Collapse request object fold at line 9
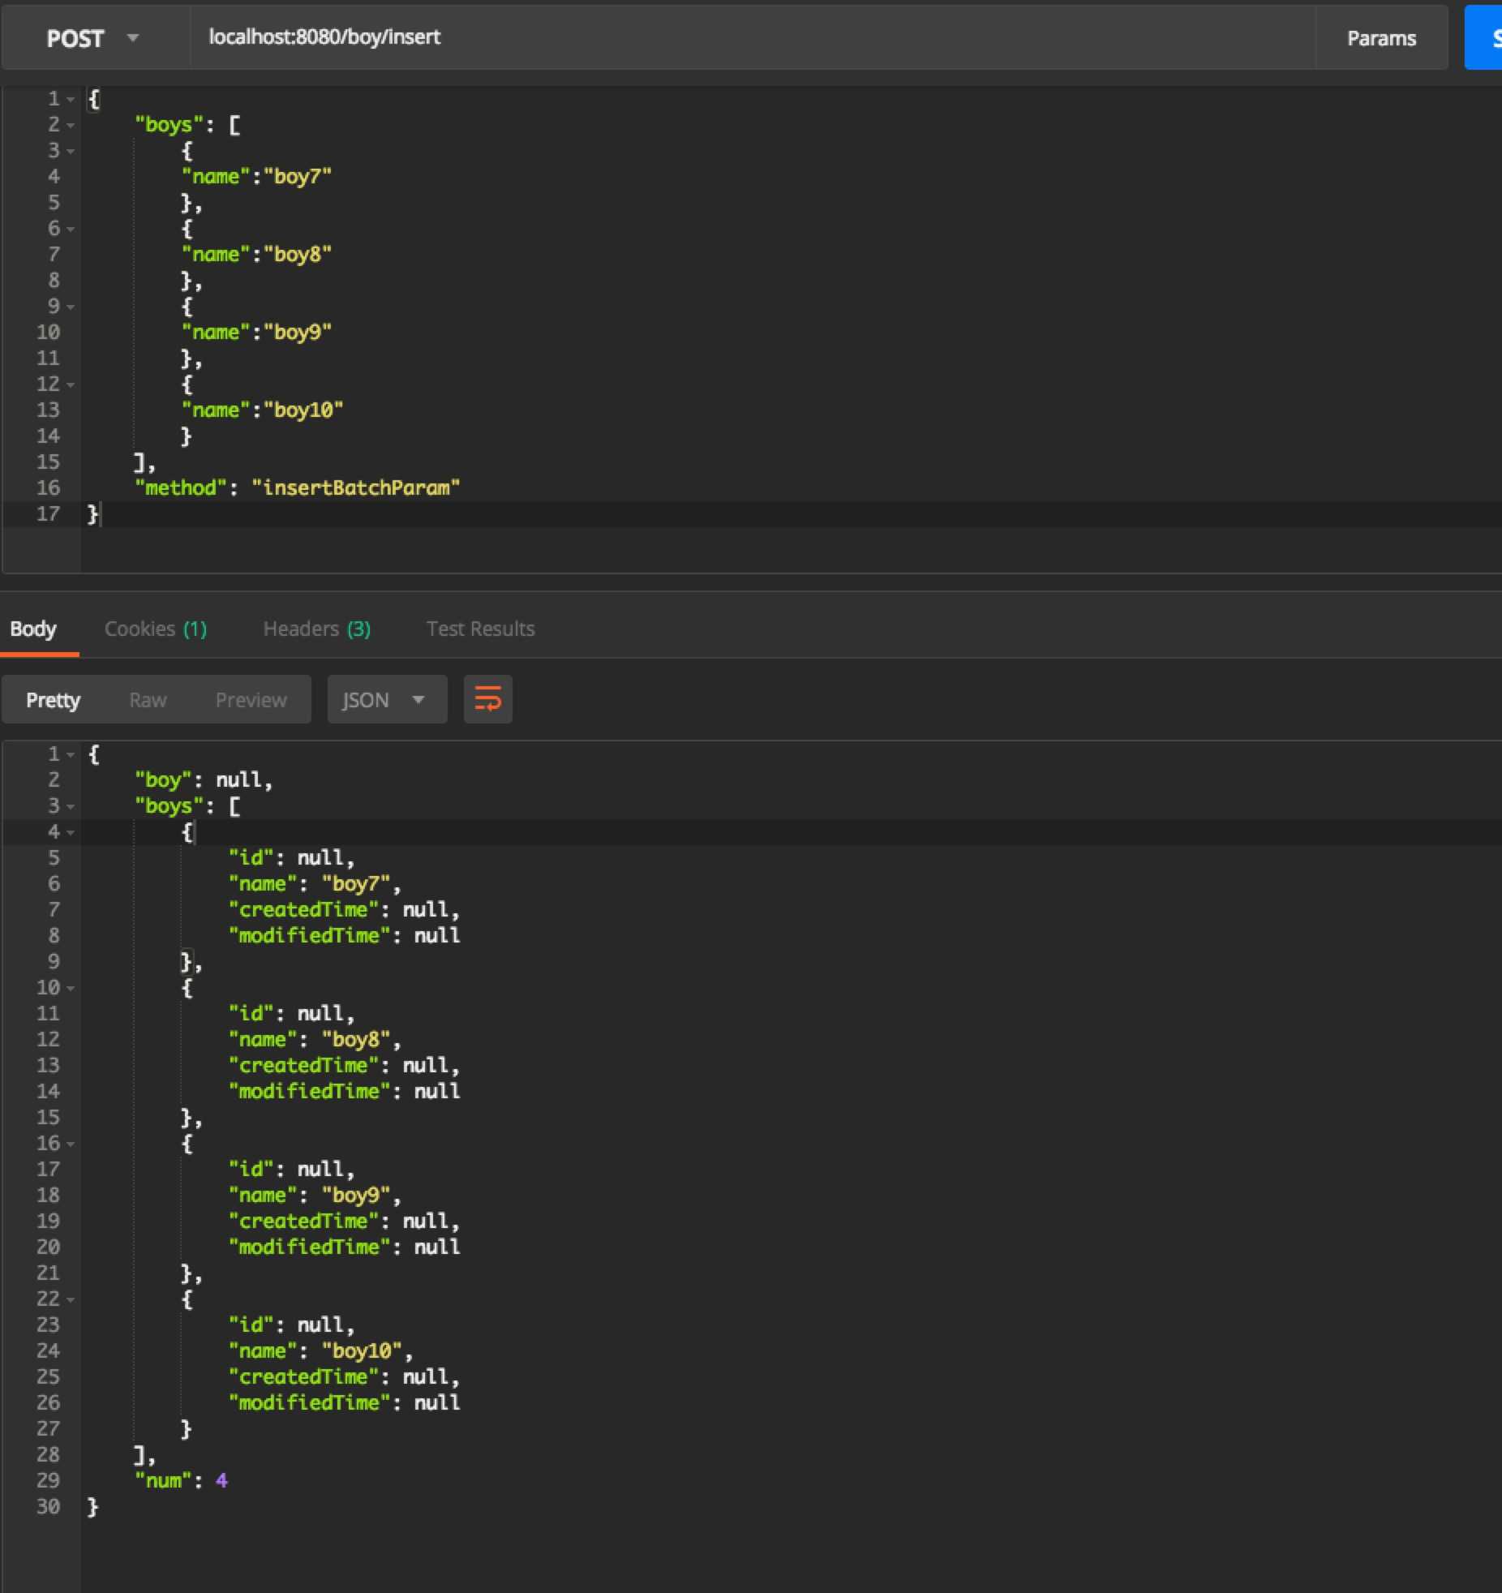1502x1593 pixels. click(71, 307)
